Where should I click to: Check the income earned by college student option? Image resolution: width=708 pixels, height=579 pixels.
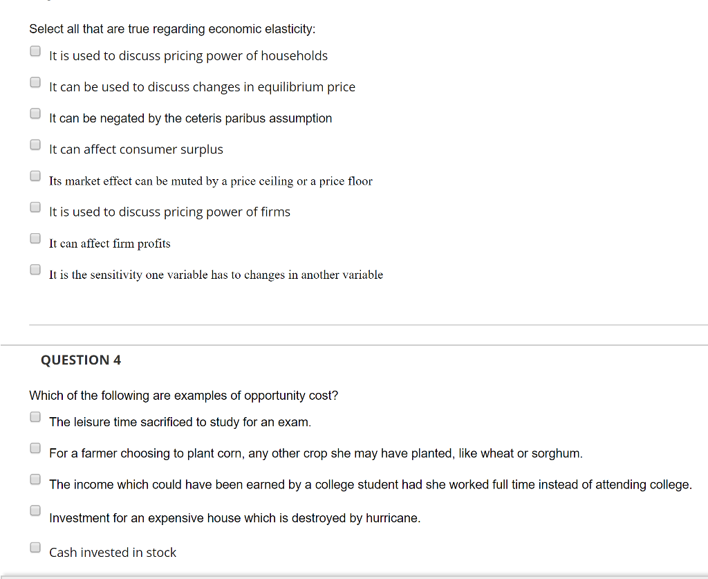point(35,479)
